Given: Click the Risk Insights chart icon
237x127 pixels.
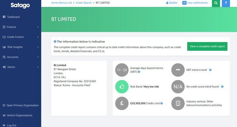Looking at the screenshot, I should (4, 47).
